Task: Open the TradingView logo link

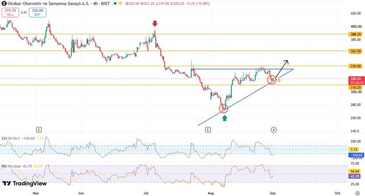Action: (25, 184)
